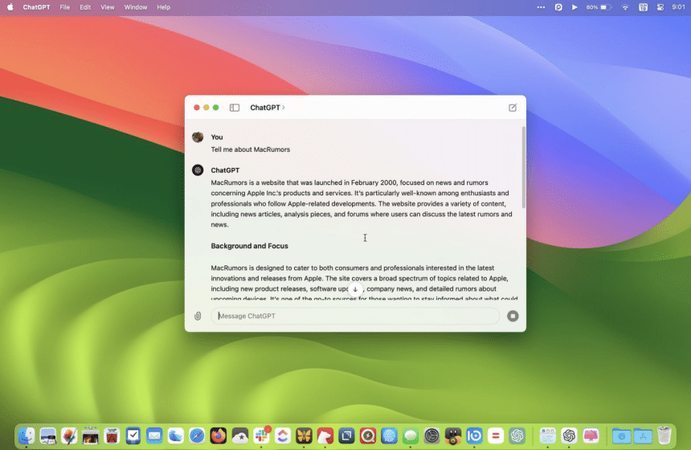The image size is (691, 450).
Task: Open Slack from the Dock
Action: pos(261,436)
